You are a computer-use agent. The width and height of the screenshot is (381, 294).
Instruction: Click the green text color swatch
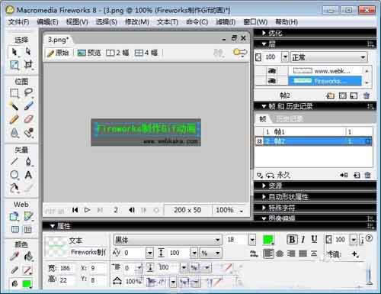268,240
